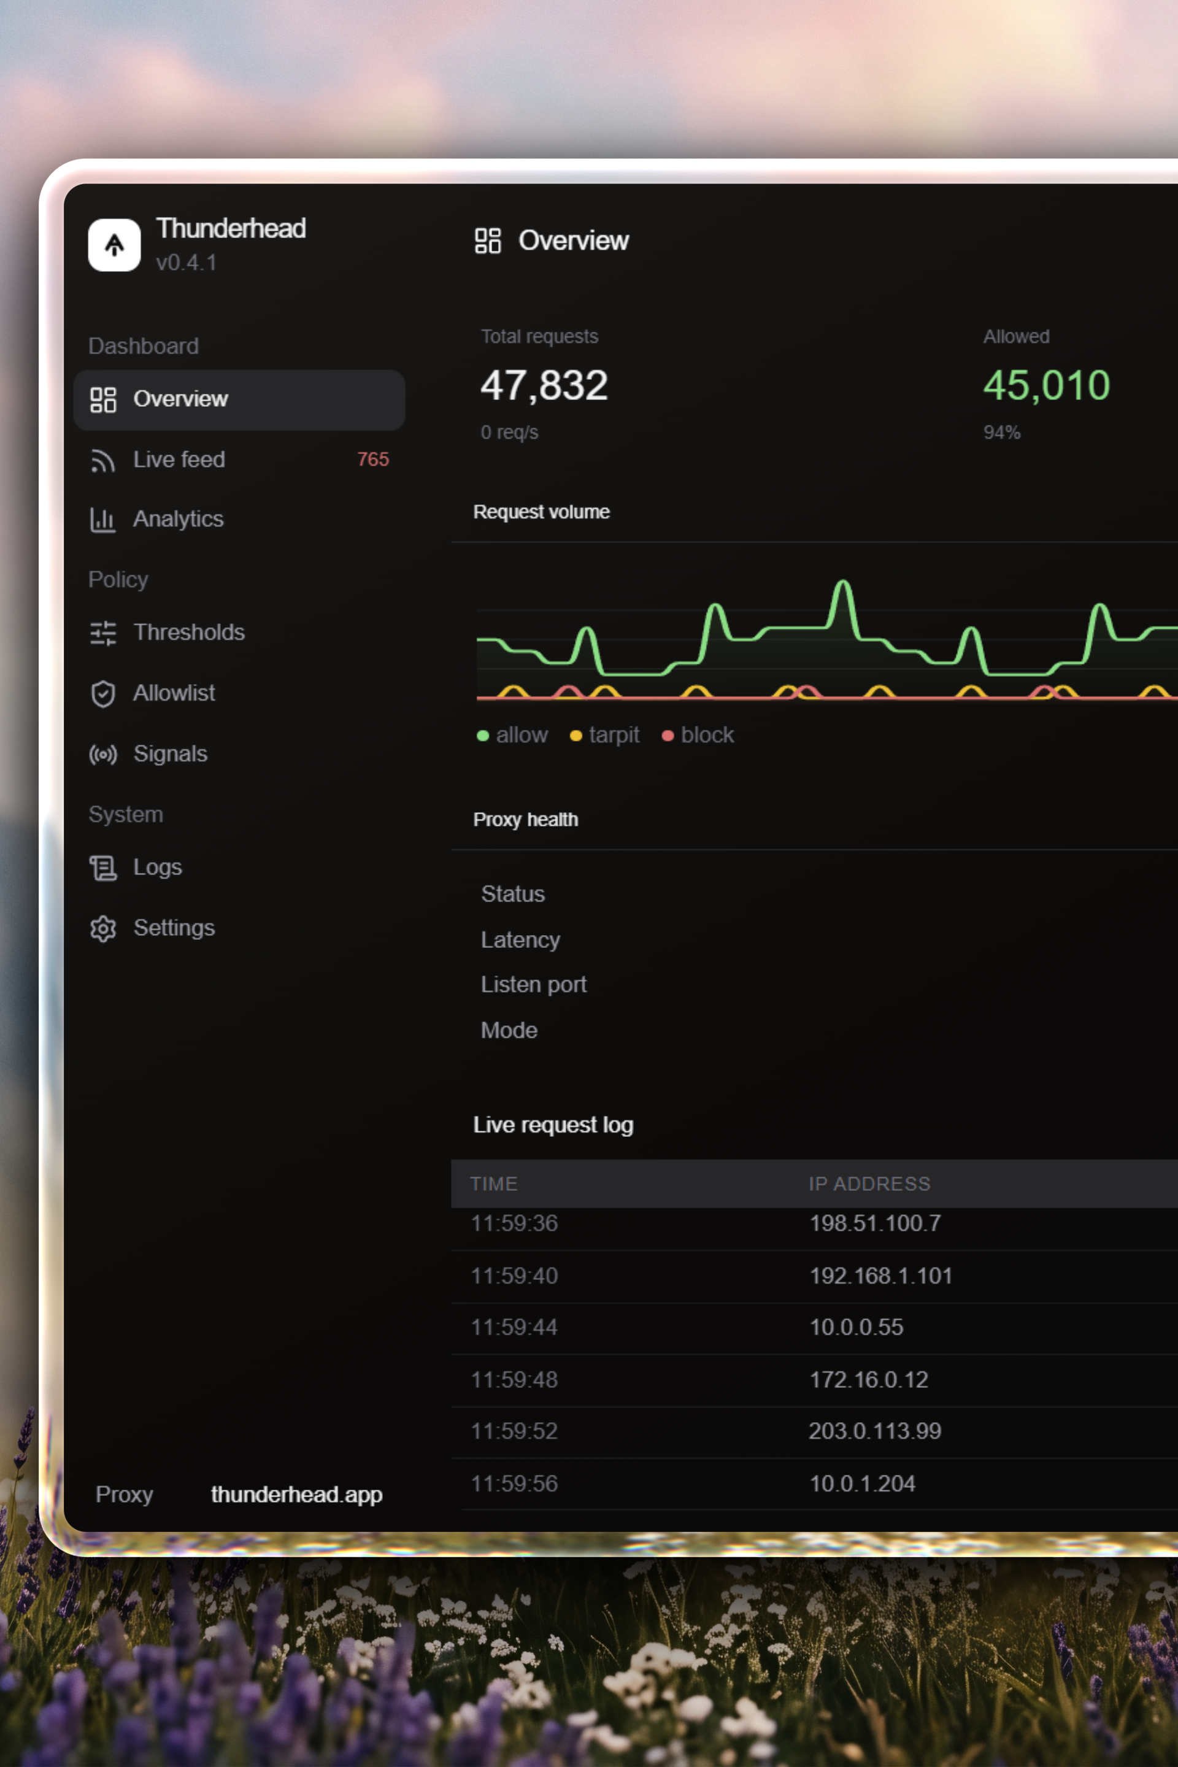Select log time 11:59:36
Screen dimensions: 1178x1767
[515, 1224]
